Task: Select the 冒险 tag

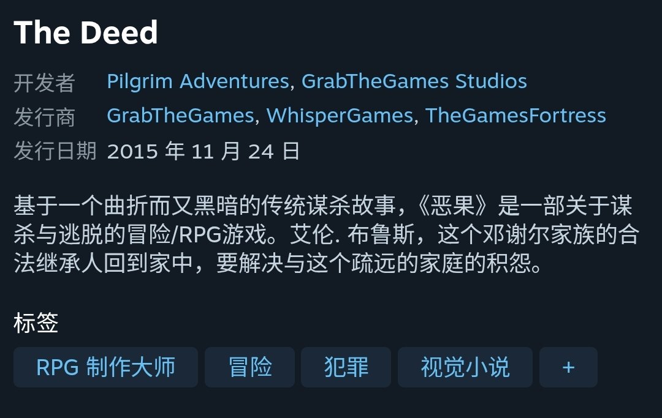Action: click(249, 367)
